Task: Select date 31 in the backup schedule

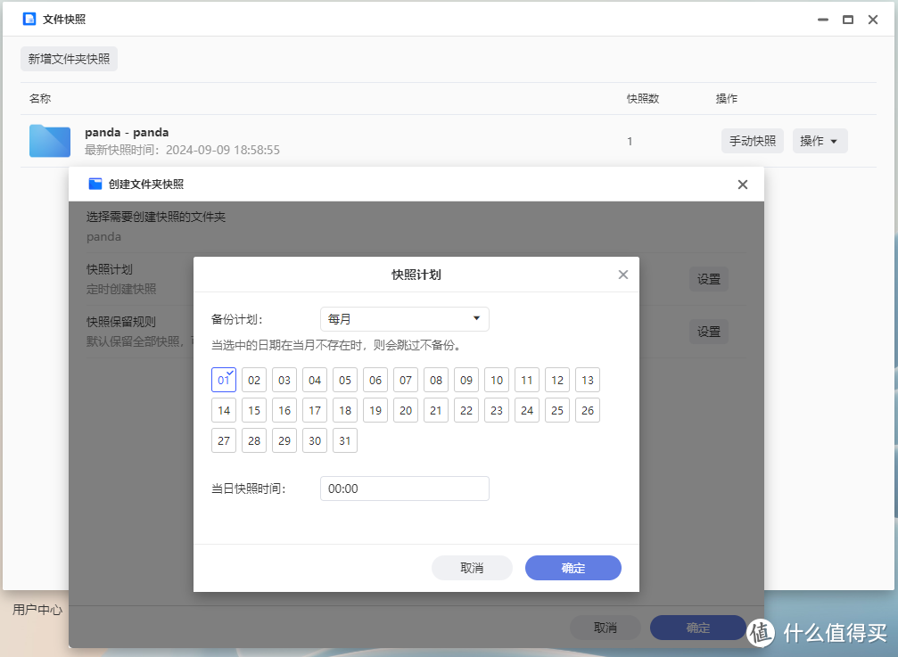Action: [x=344, y=439]
